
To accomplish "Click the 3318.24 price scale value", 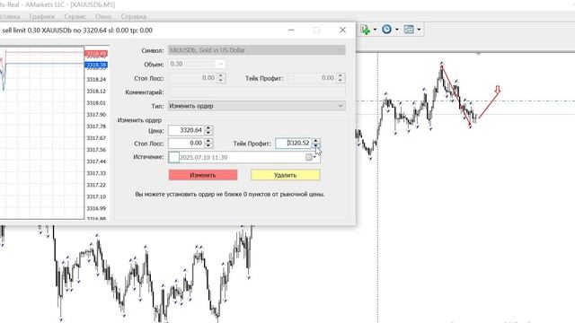I will tap(96, 80).
